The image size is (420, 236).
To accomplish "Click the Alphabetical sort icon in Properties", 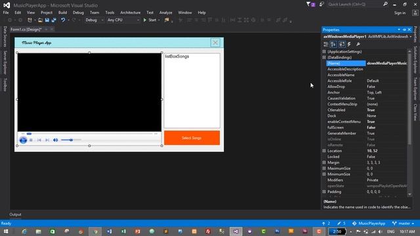I will 333,45.
